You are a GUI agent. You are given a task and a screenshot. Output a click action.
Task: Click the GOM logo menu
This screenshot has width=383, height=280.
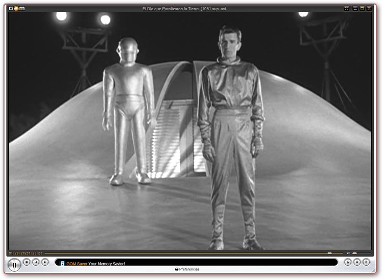[17, 9]
